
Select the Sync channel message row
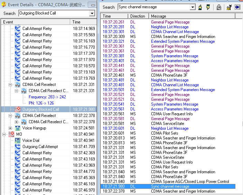170,186
